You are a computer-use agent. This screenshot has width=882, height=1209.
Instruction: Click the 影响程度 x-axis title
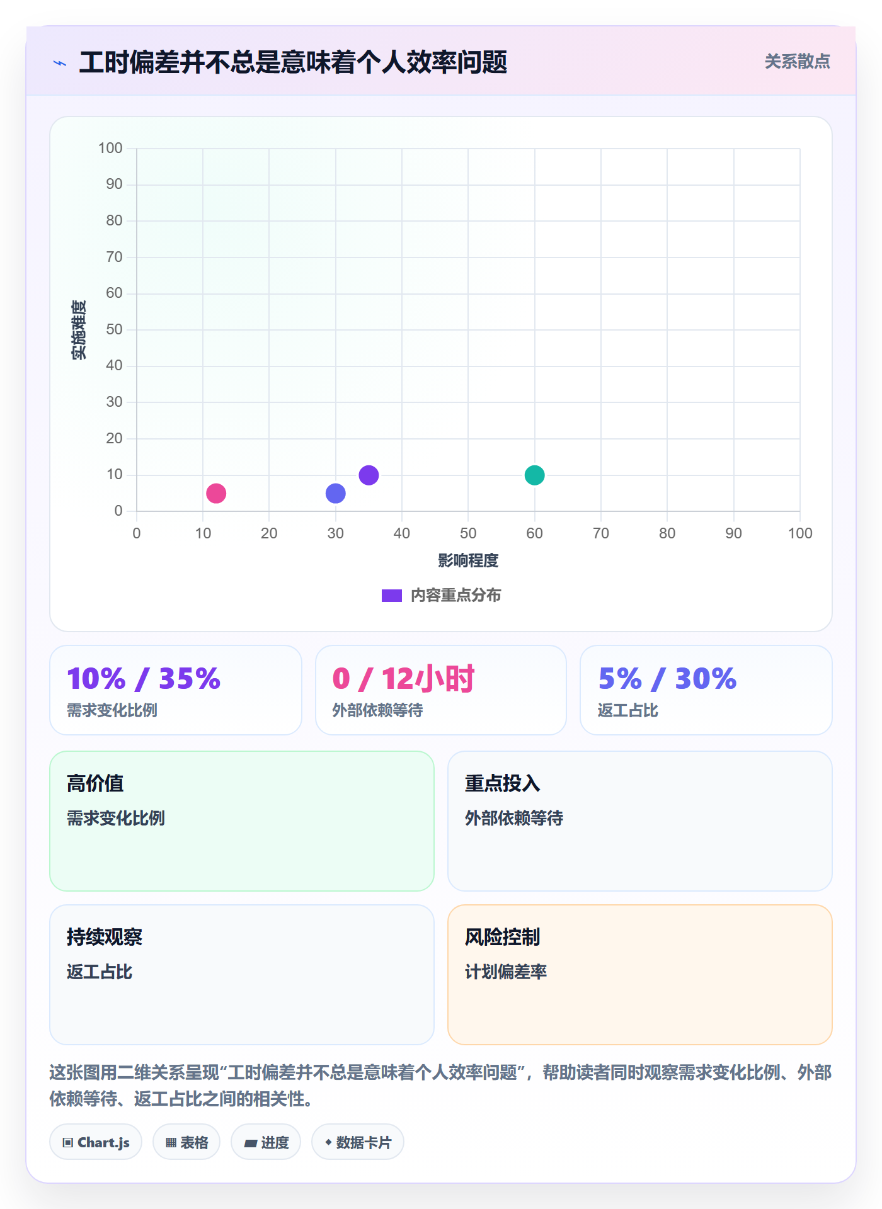pyautogui.click(x=468, y=560)
